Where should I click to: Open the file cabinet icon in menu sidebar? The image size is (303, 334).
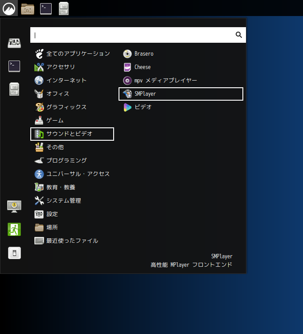(x=14, y=89)
